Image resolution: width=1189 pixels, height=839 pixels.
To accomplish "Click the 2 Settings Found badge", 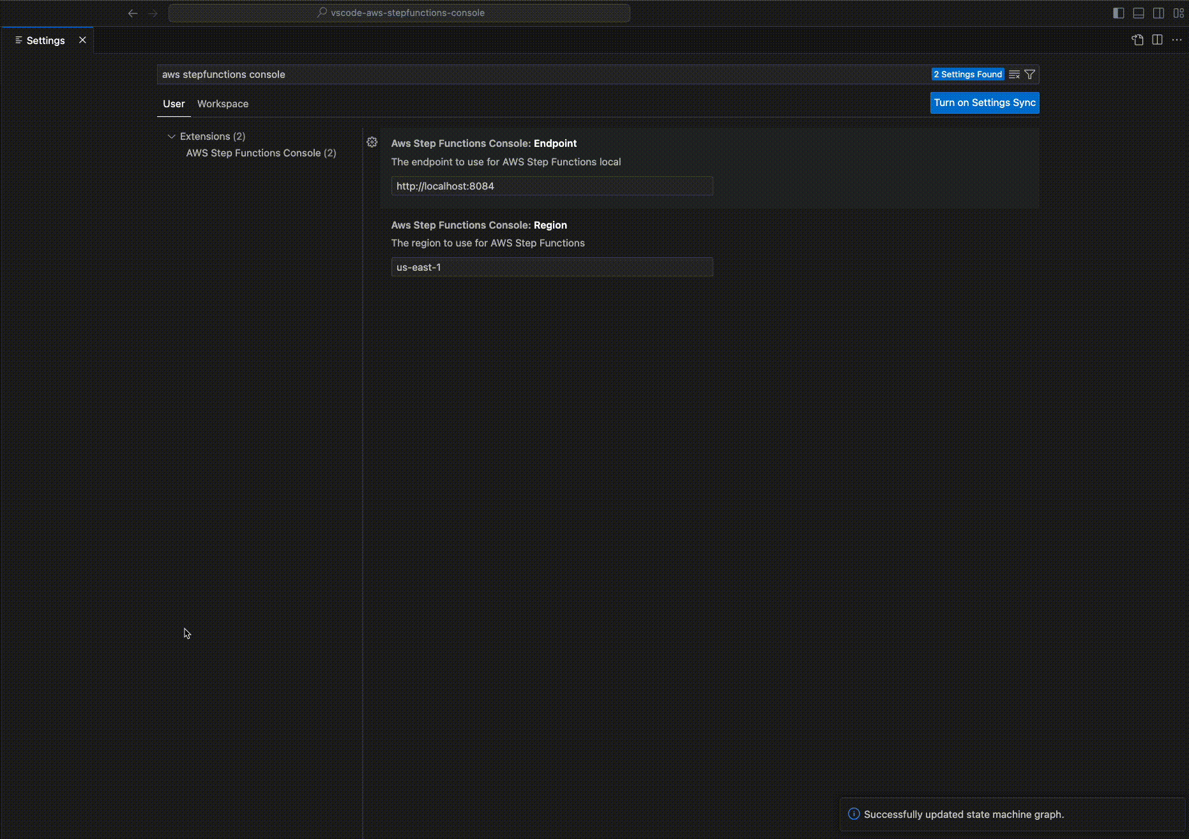I will coord(967,74).
